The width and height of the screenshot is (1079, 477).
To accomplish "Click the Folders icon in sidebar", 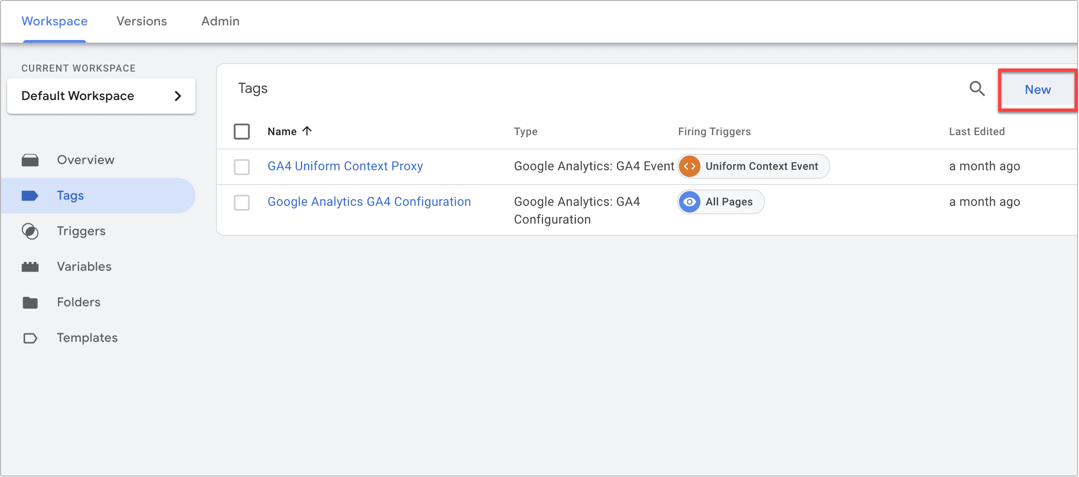I will point(30,302).
